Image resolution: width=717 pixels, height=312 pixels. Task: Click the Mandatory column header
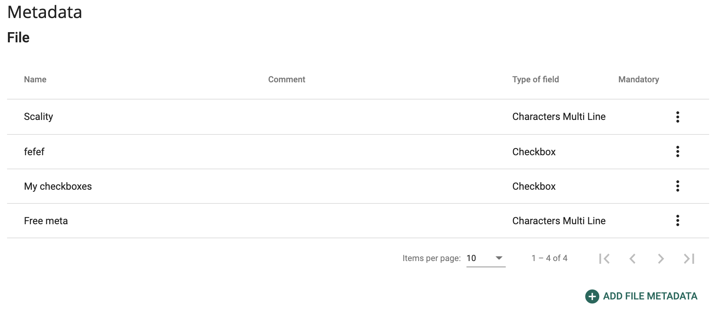pyautogui.click(x=638, y=80)
